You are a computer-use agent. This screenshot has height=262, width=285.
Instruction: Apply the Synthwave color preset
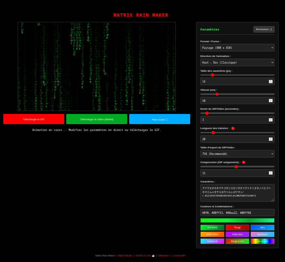[x=262, y=234]
